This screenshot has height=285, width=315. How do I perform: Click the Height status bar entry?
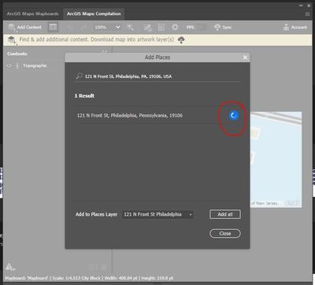click(x=158, y=278)
